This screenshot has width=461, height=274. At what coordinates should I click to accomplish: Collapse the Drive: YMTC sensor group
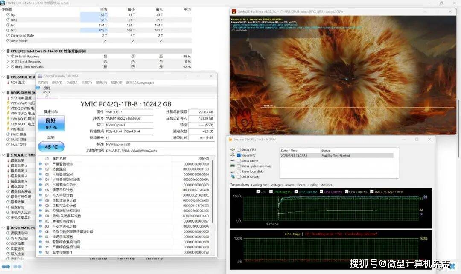tap(3, 228)
